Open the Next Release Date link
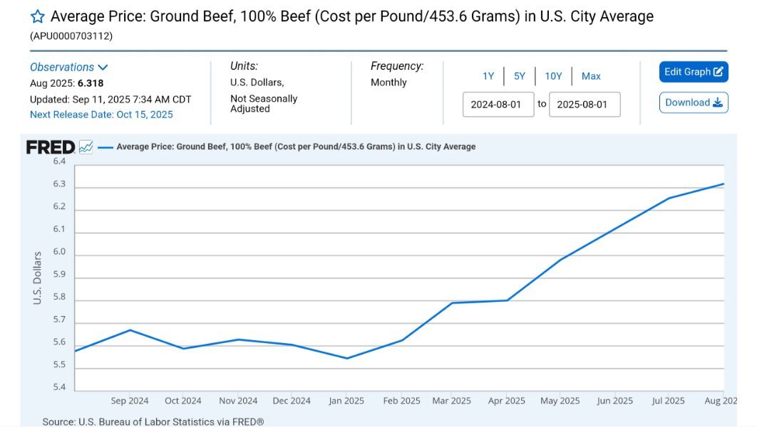757x427 pixels. [x=101, y=115]
